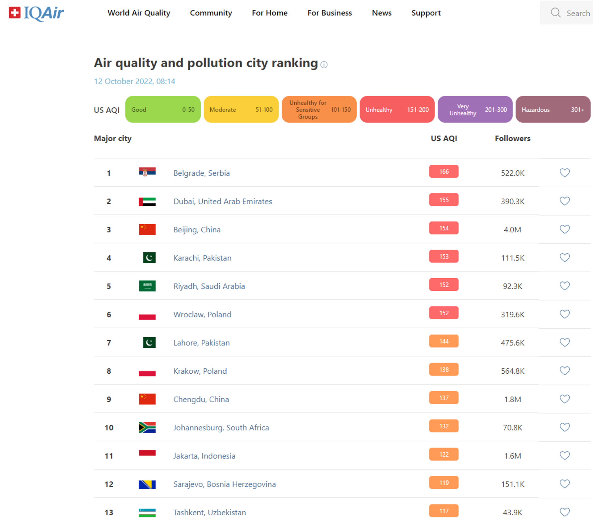
Task: Click the green Good 0-50 swatch
Action: (x=163, y=109)
